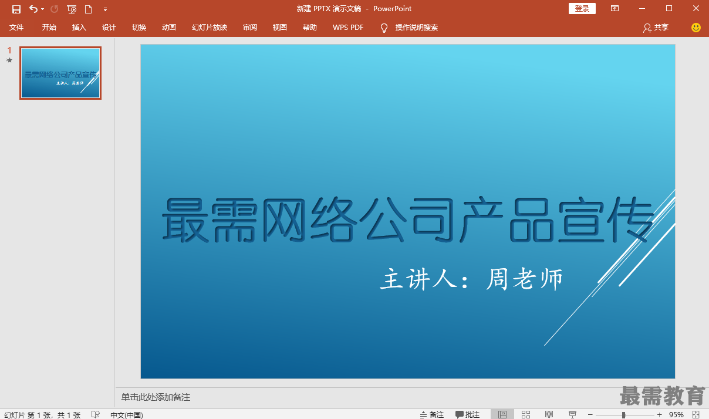Click the title text 最需网络公司产品宣传
Viewport: 709px width, 419px height.
[x=407, y=220]
